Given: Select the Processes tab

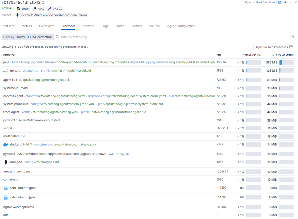Looking at the screenshot, I should 68,26.
